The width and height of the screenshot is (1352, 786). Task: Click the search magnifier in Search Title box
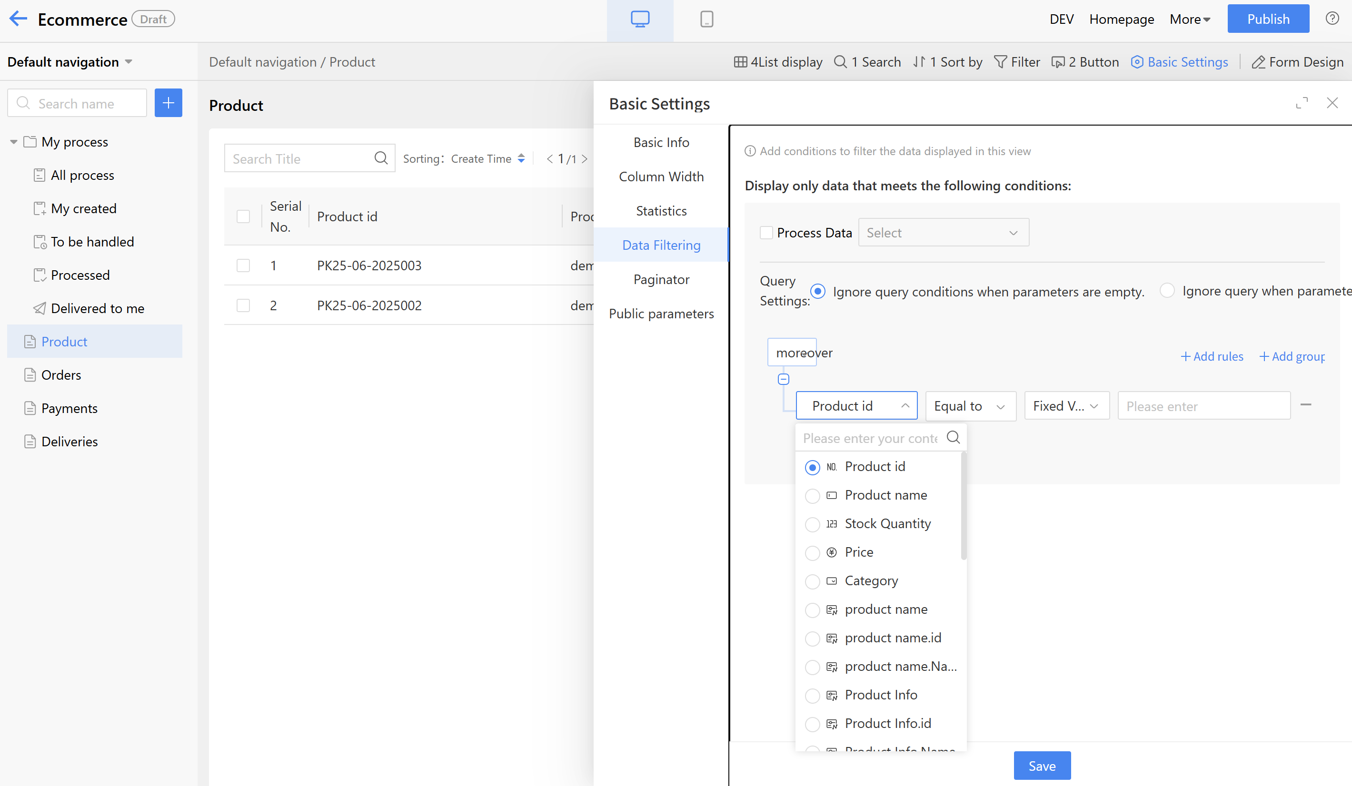381,158
